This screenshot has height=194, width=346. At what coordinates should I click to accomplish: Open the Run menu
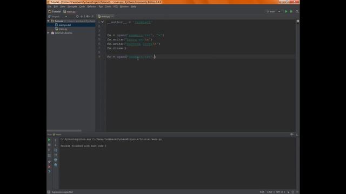click(x=101, y=6)
